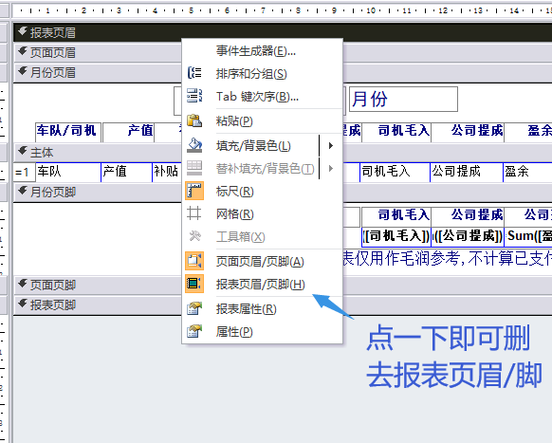This screenshot has height=443, width=552.
Task: Expand the 替补填充/背景色 submenu arrow
Action: [331, 168]
